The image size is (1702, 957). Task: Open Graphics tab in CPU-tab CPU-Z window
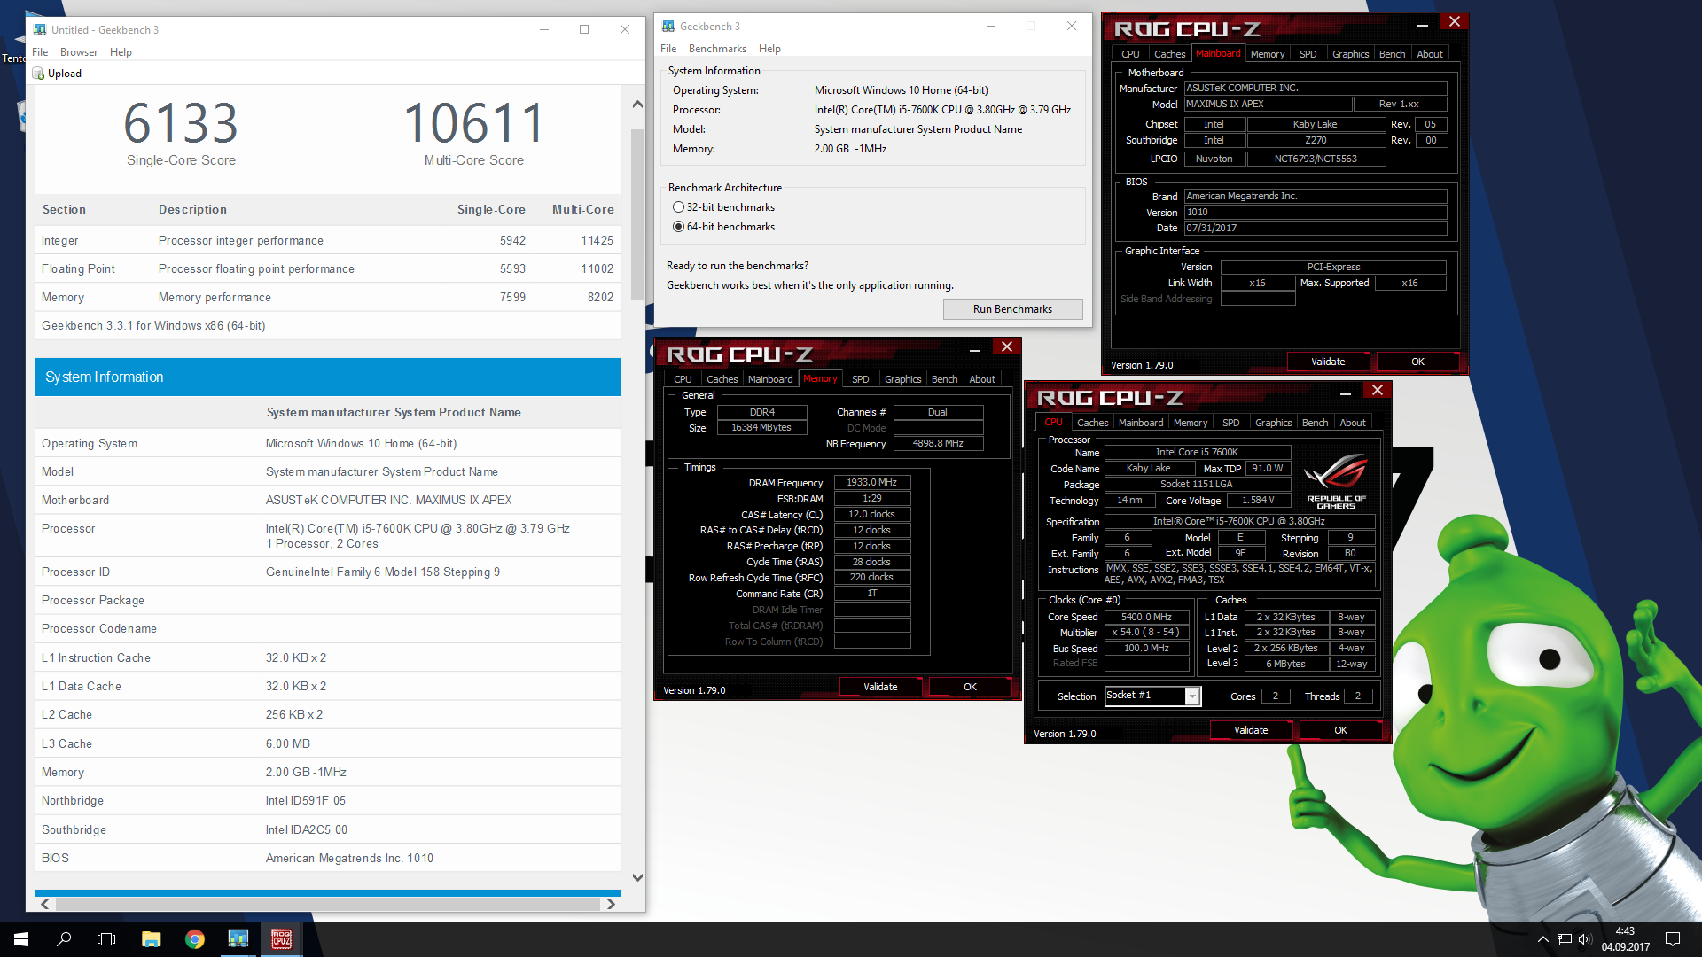[x=1273, y=423]
